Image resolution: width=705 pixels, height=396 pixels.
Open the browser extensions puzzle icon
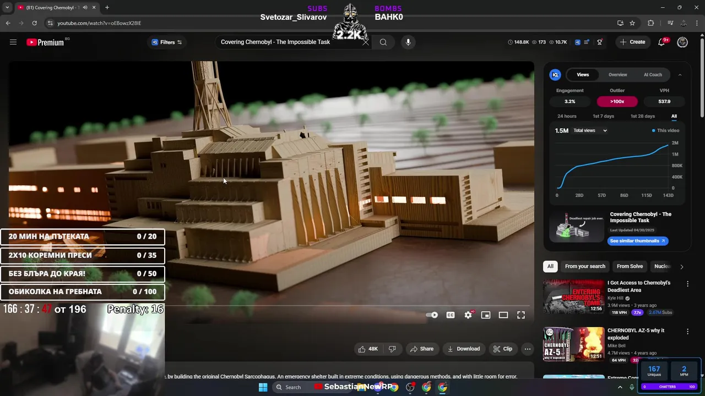click(x=650, y=23)
